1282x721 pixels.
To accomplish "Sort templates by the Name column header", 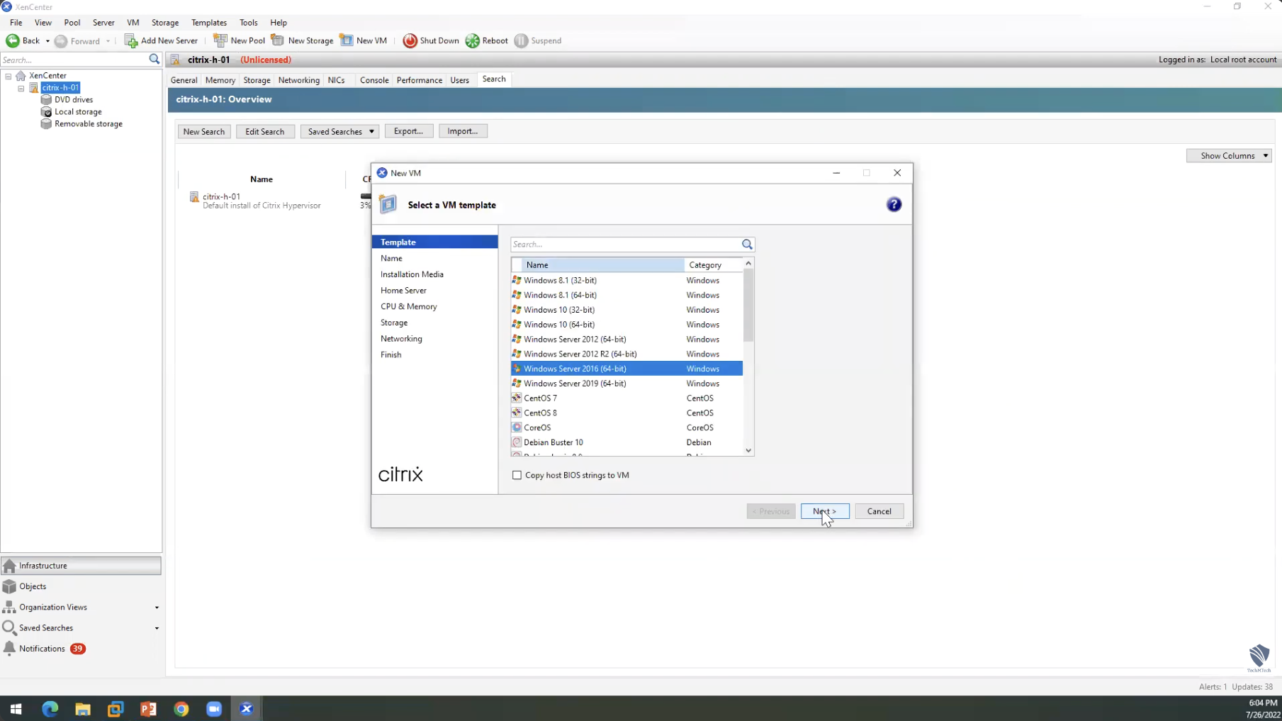I will point(603,264).
